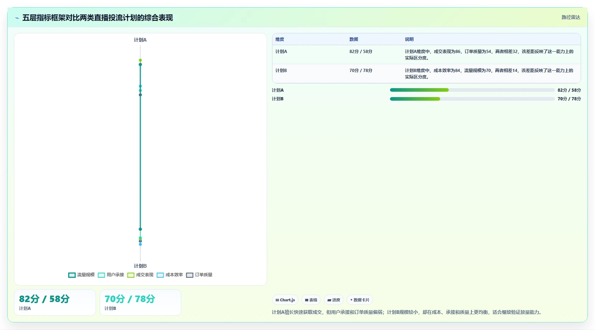The height and width of the screenshot is (330, 595).
Task: Toggle the 订单质量 legend series
Action: point(199,275)
